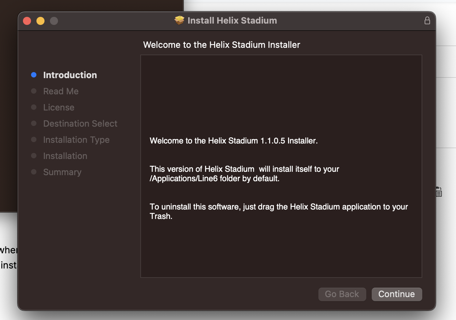Minimize the installer with the yellow button
Image resolution: width=456 pixels, height=320 pixels.
click(x=40, y=21)
